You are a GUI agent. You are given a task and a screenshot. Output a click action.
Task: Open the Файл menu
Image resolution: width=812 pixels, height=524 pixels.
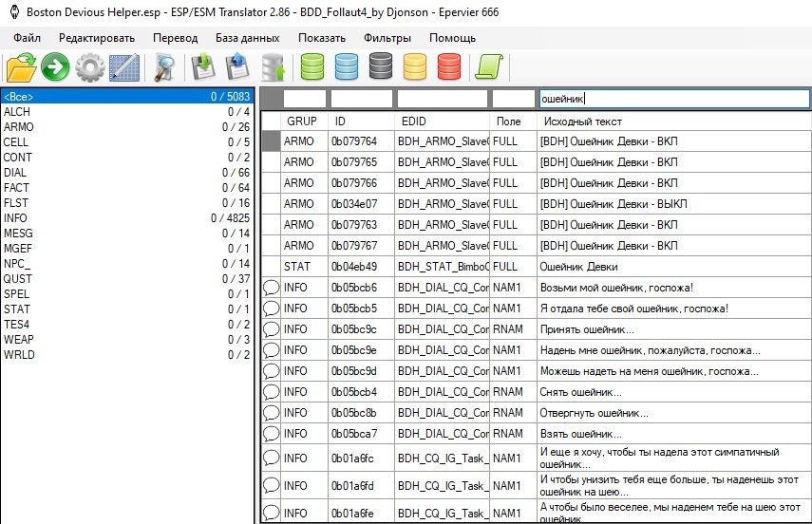pos(27,38)
